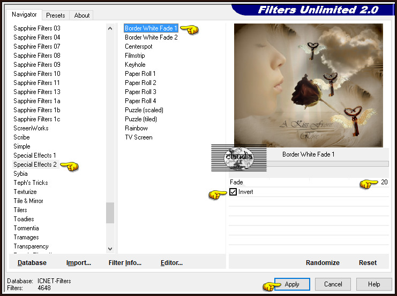The height and width of the screenshot is (296, 397).
Task: Select the Puzzle (scaled) filter
Action: coord(144,110)
